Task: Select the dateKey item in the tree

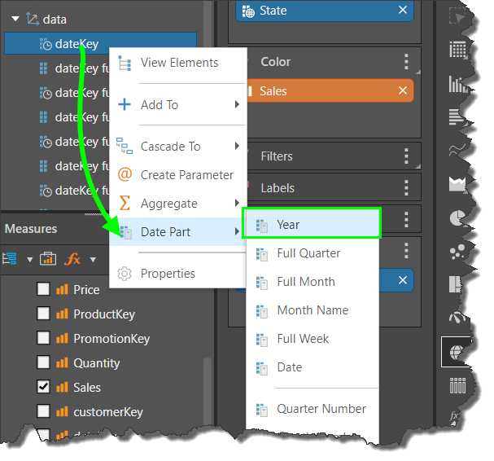Action: [x=77, y=44]
